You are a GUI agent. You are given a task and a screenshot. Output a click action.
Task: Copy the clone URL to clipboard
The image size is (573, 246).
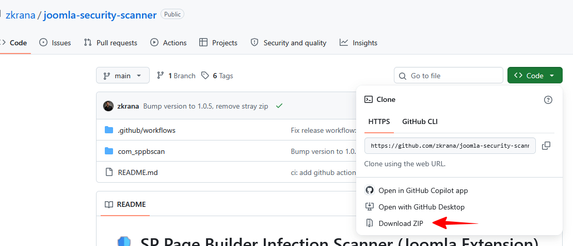tap(546, 146)
